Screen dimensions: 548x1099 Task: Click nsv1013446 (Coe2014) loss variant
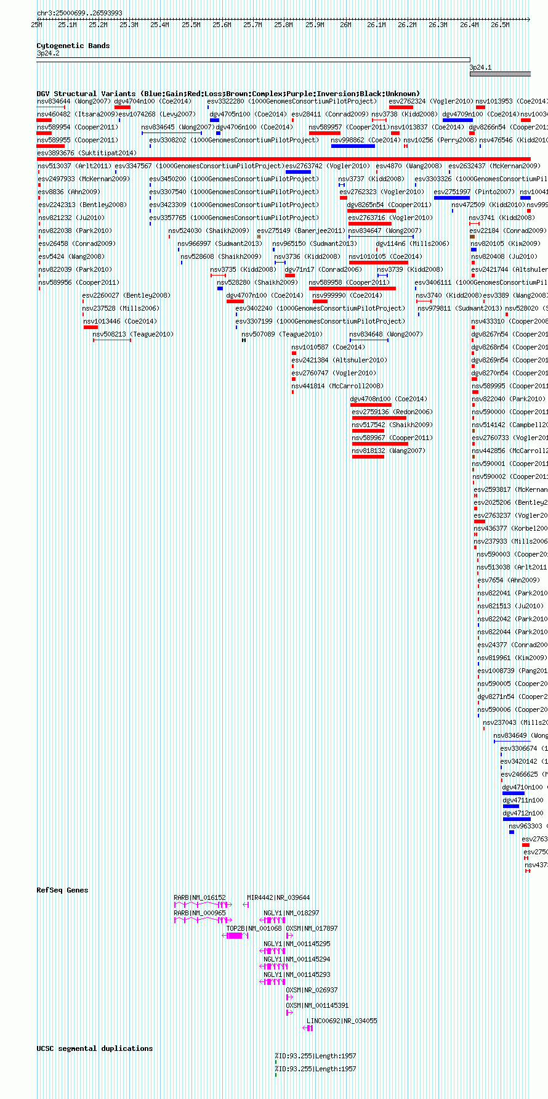pos(91,327)
